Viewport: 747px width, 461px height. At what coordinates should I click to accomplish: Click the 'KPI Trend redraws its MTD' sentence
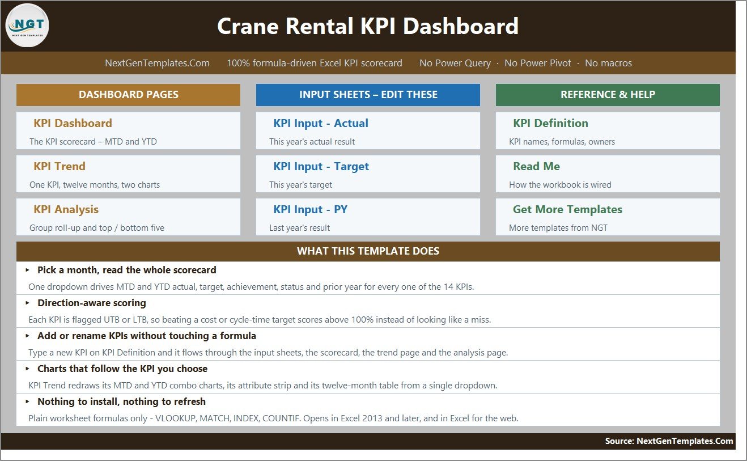(x=262, y=386)
